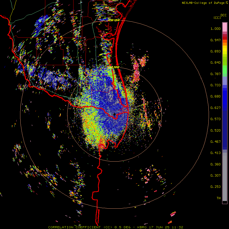The width and height of the screenshot is (229, 229).
Task: Click the 0.733 scale label
Action: point(216,85)
